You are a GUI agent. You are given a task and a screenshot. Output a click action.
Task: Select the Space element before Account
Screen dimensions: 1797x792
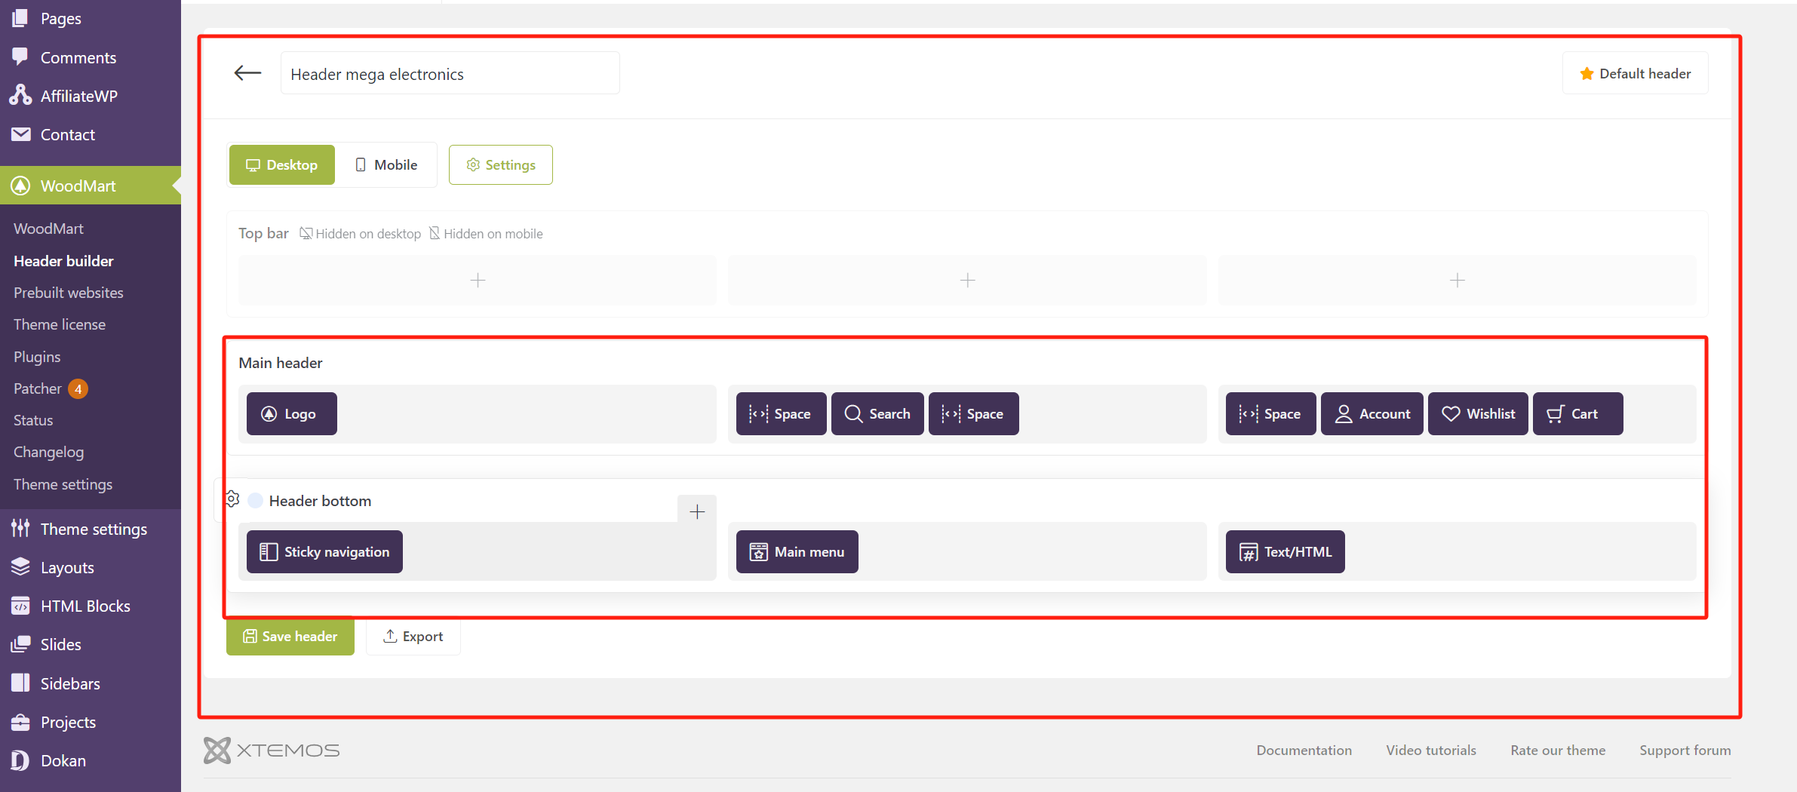coord(1271,414)
